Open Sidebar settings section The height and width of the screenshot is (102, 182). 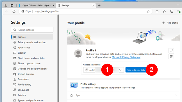click(x=32, y=53)
